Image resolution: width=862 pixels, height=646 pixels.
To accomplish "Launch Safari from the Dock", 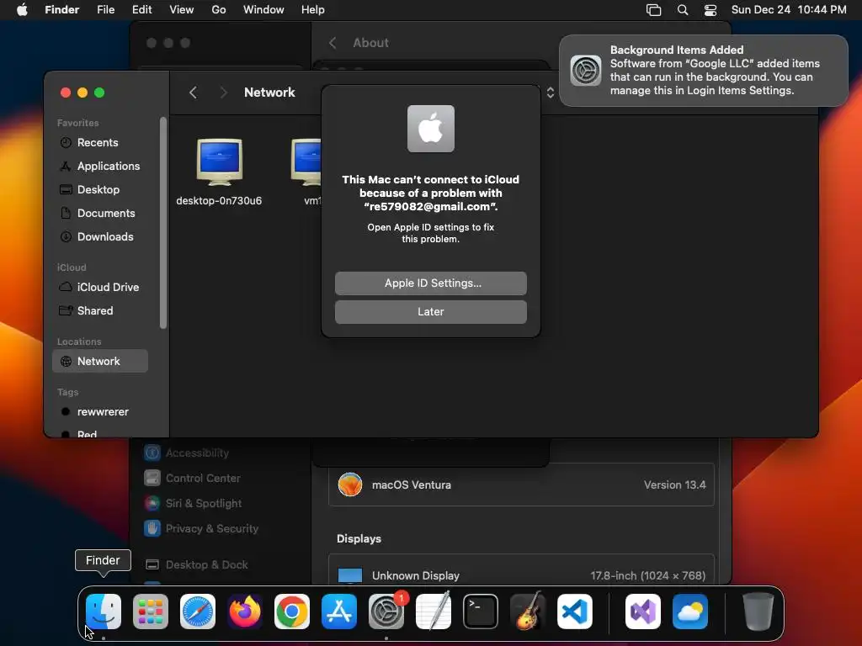I will point(198,612).
